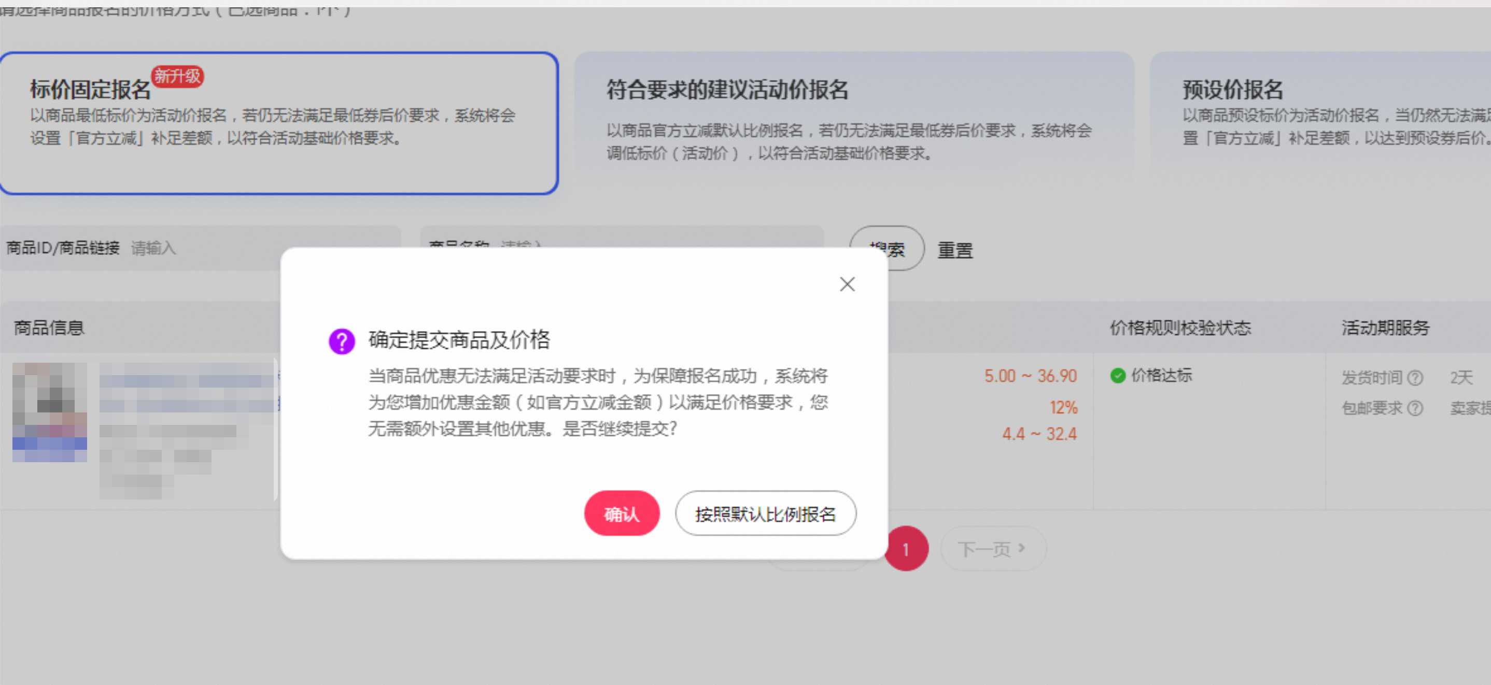This screenshot has width=1491, height=685.
Task: Click the 活动期服务 column header
Action: pyautogui.click(x=1386, y=328)
